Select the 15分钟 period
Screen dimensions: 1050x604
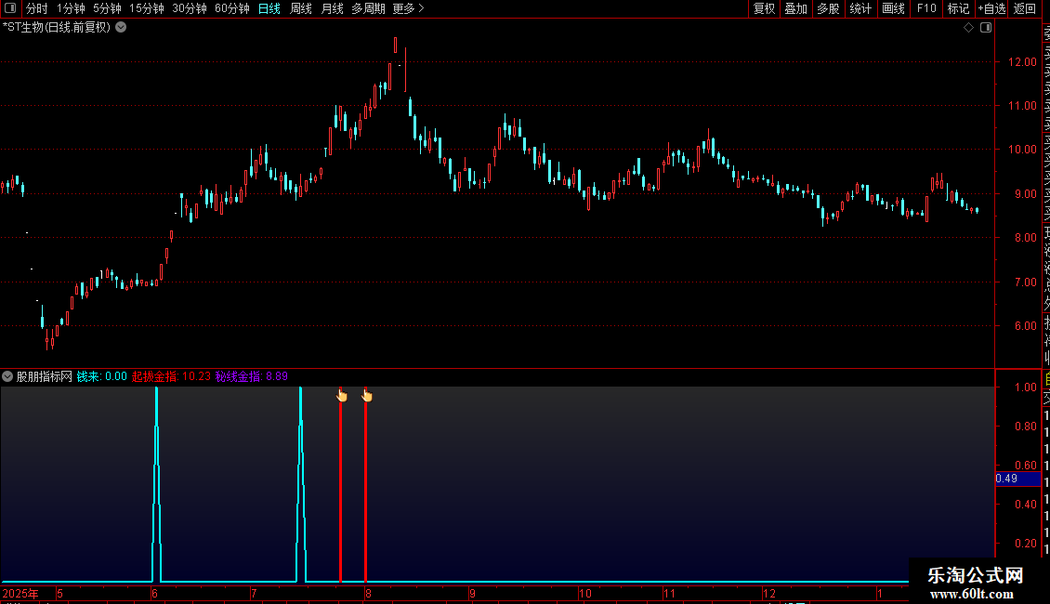coord(147,8)
